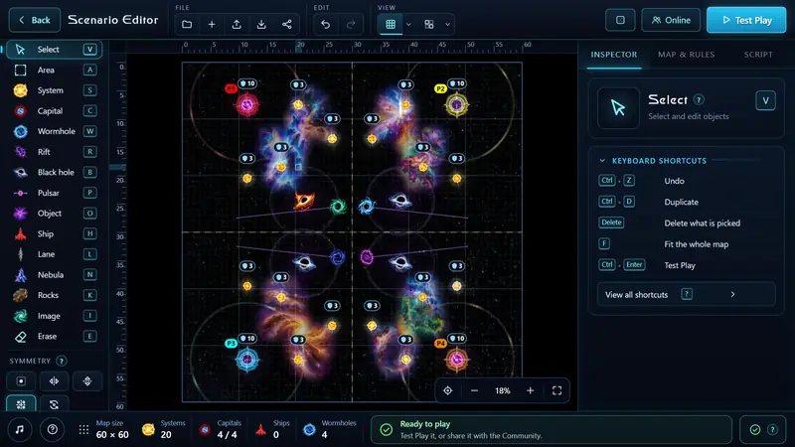Image resolution: width=795 pixels, height=447 pixels.
Task: Choose the Black hole tool
Action: tap(55, 172)
